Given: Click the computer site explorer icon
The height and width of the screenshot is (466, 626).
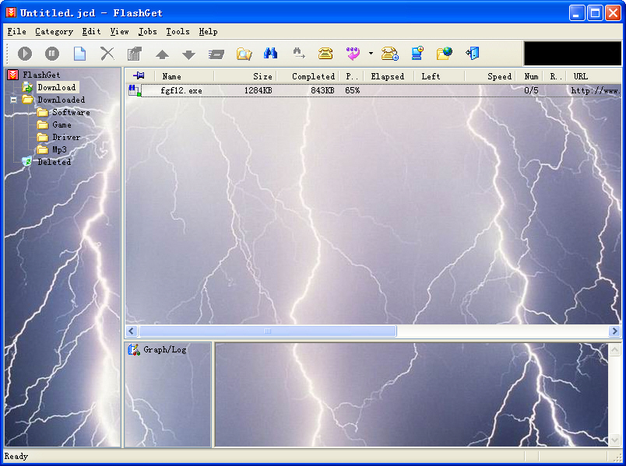Looking at the screenshot, I should (x=417, y=53).
